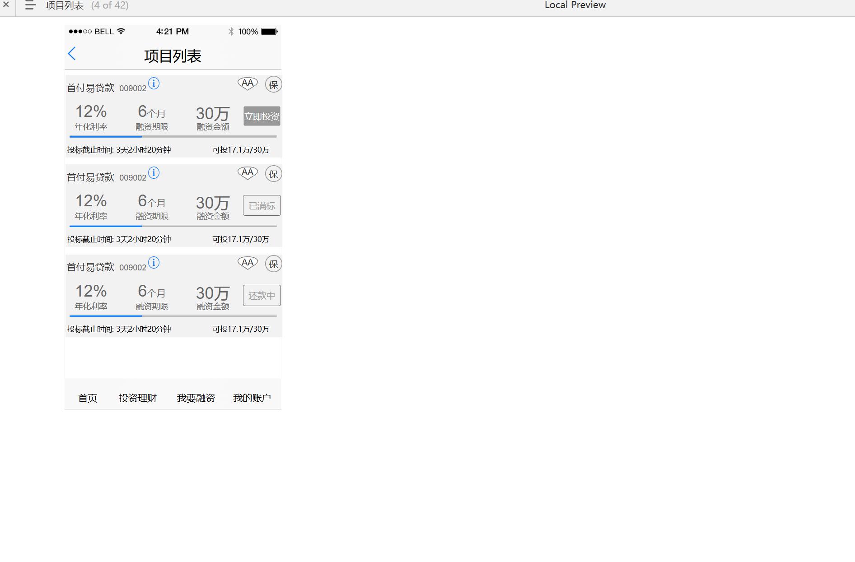This screenshot has width=855, height=562.
Task: Click the 6个月 融资期限 value in the 还款中 card
Action: pyautogui.click(x=152, y=291)
